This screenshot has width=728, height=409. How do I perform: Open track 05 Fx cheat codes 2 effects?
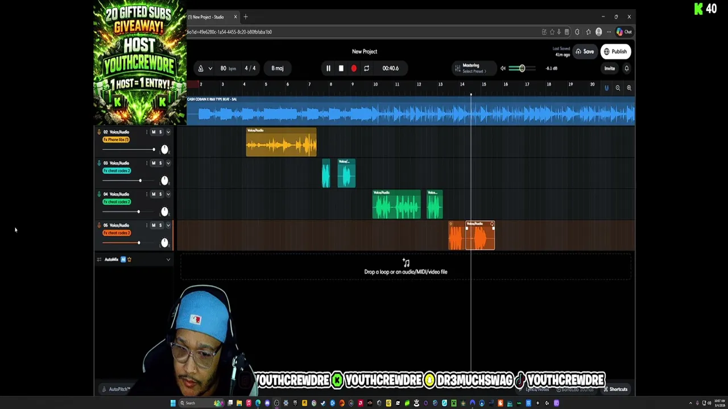117,233
